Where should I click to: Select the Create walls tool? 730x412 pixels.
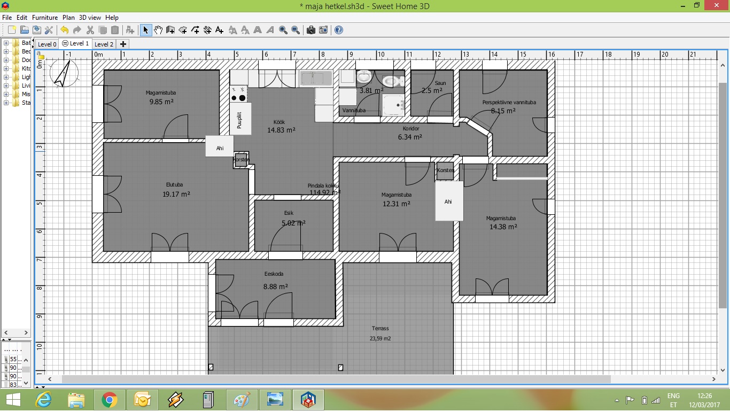(x=170, y=30)
